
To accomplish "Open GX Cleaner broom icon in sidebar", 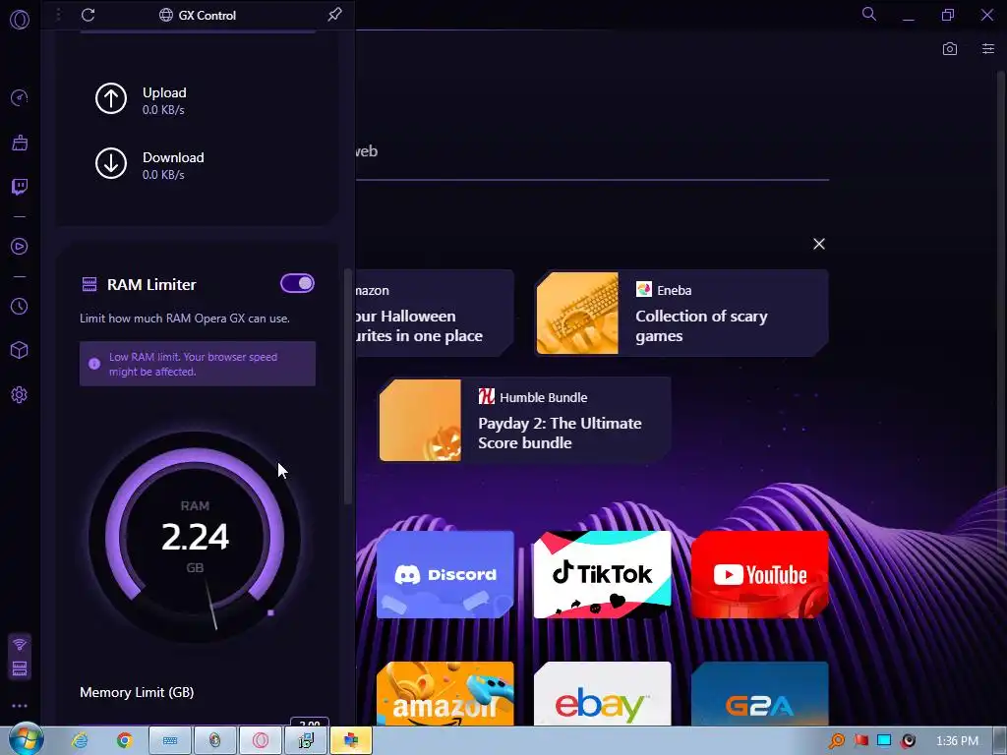I will click(20, 143).
